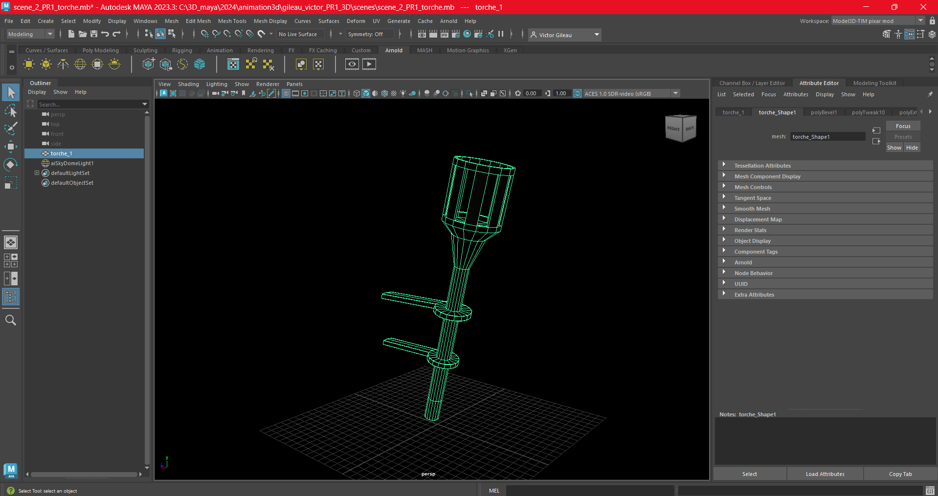
Task: Toggle select by component type mode
Action: (172, 34)
